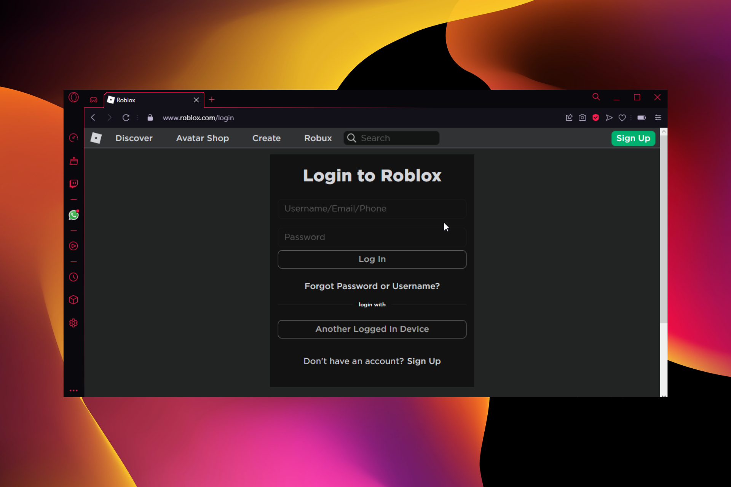Click the Discover navigation menu item
Screen dimensions: 731x487
coord(134,138)
